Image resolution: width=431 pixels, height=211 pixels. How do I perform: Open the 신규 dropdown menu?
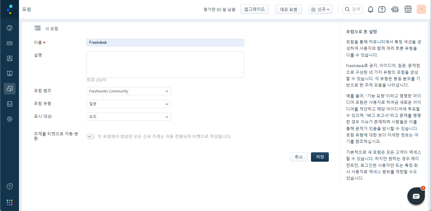pos(321,9)
